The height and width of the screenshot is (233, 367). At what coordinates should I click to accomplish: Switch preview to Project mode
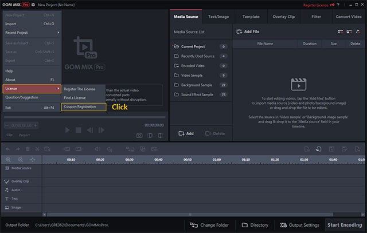pos(24,135)
